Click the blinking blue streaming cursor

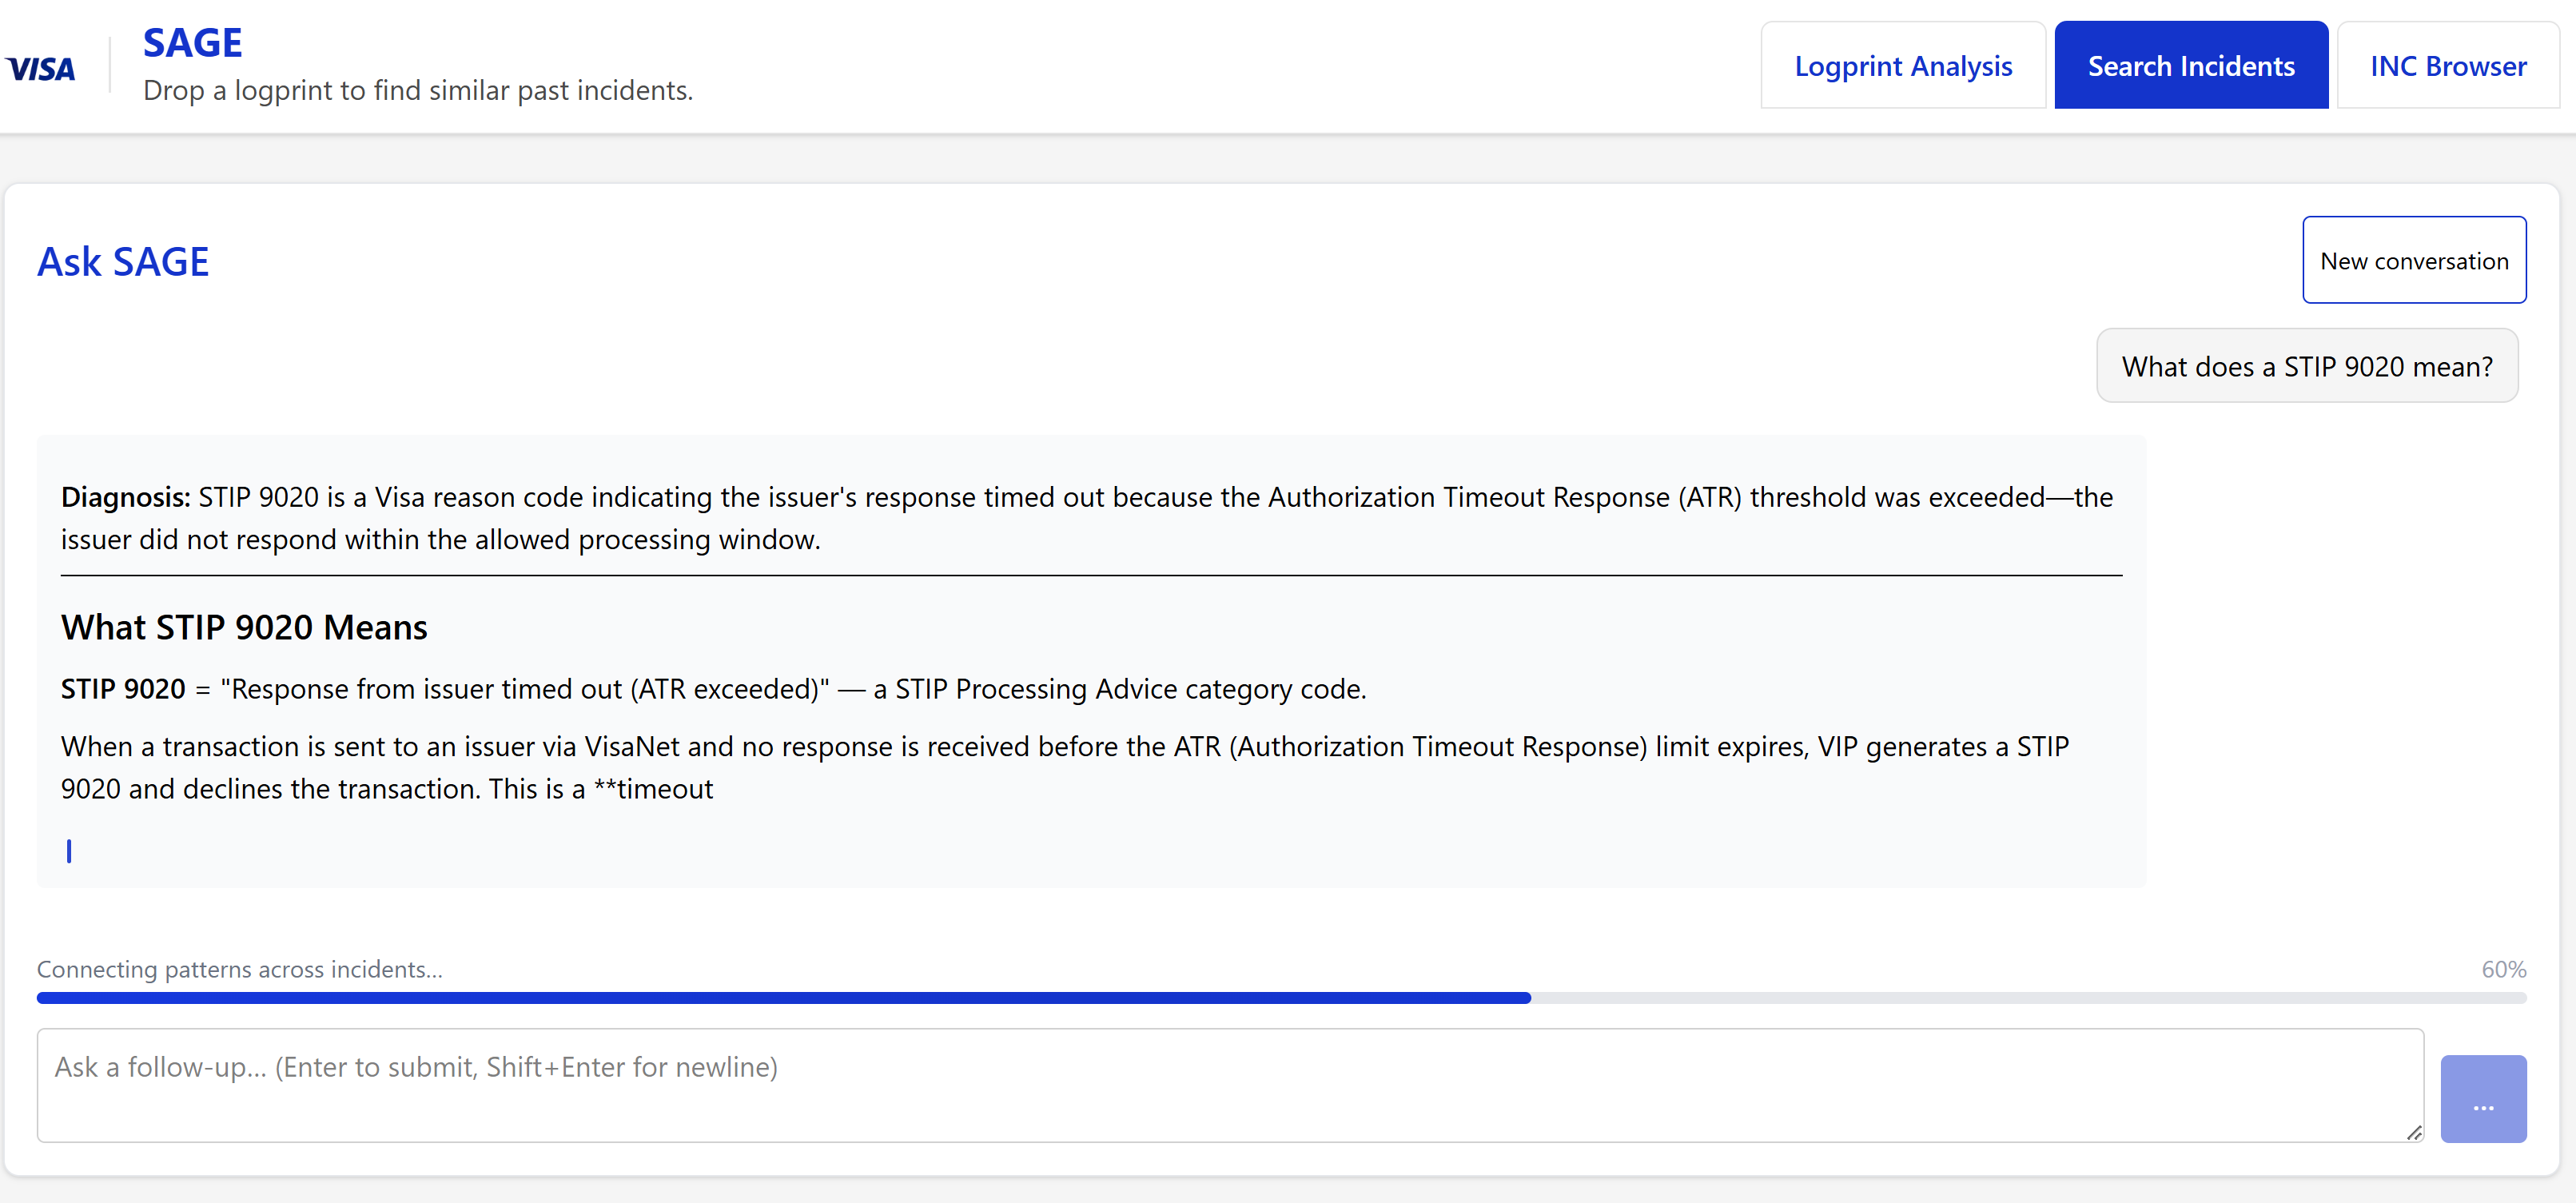(x=69, y=851)
